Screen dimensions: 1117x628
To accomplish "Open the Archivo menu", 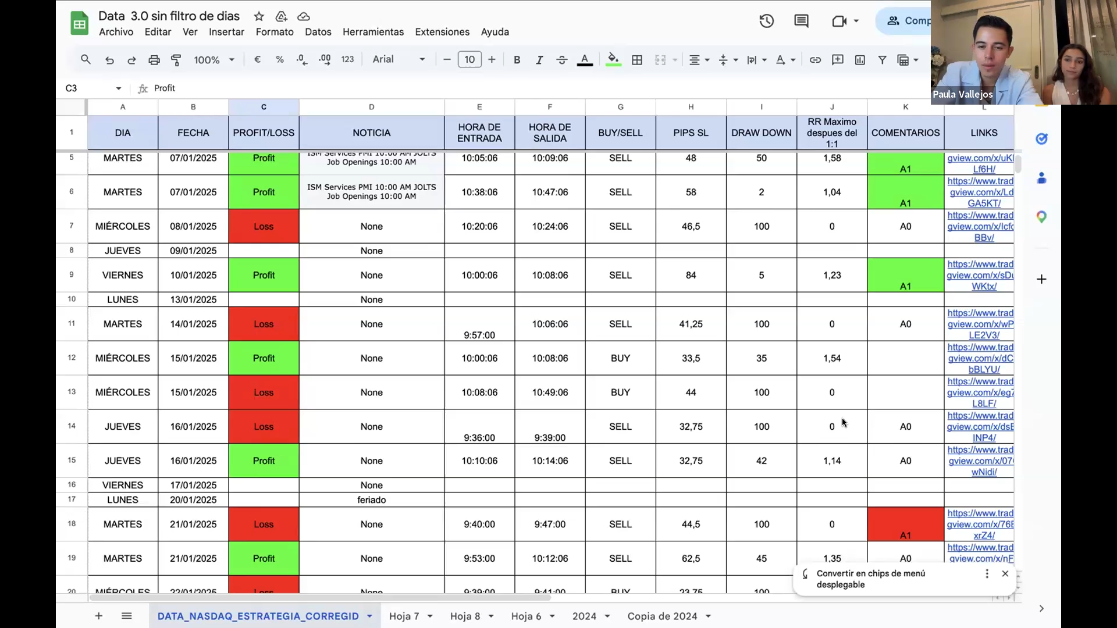I will click(116, 32).
